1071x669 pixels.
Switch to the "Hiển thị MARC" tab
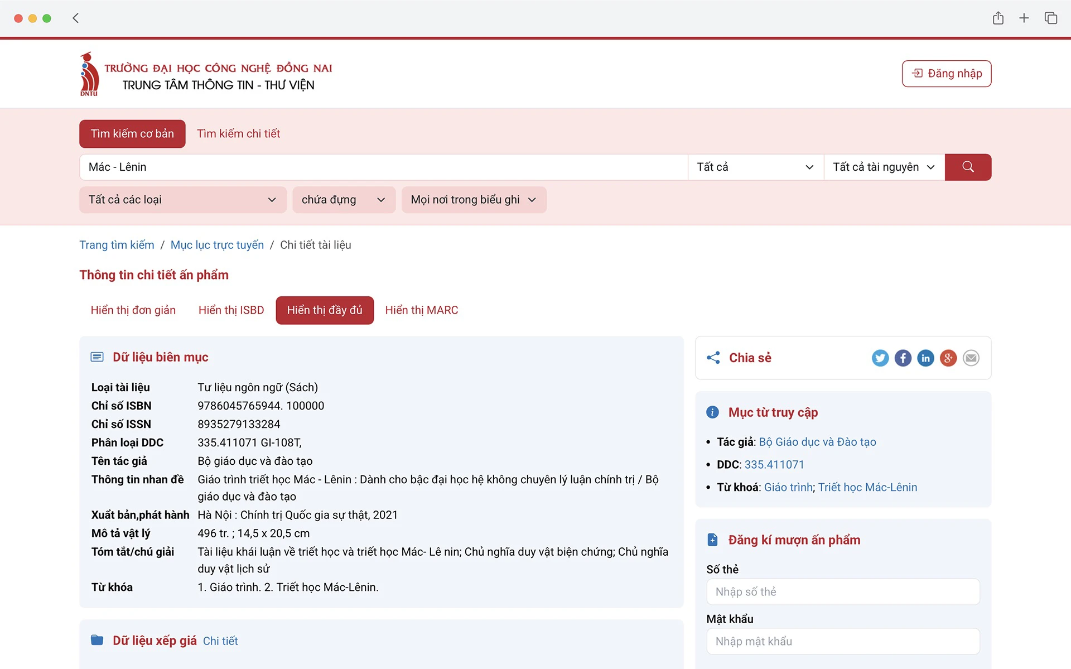click(421, 310)
